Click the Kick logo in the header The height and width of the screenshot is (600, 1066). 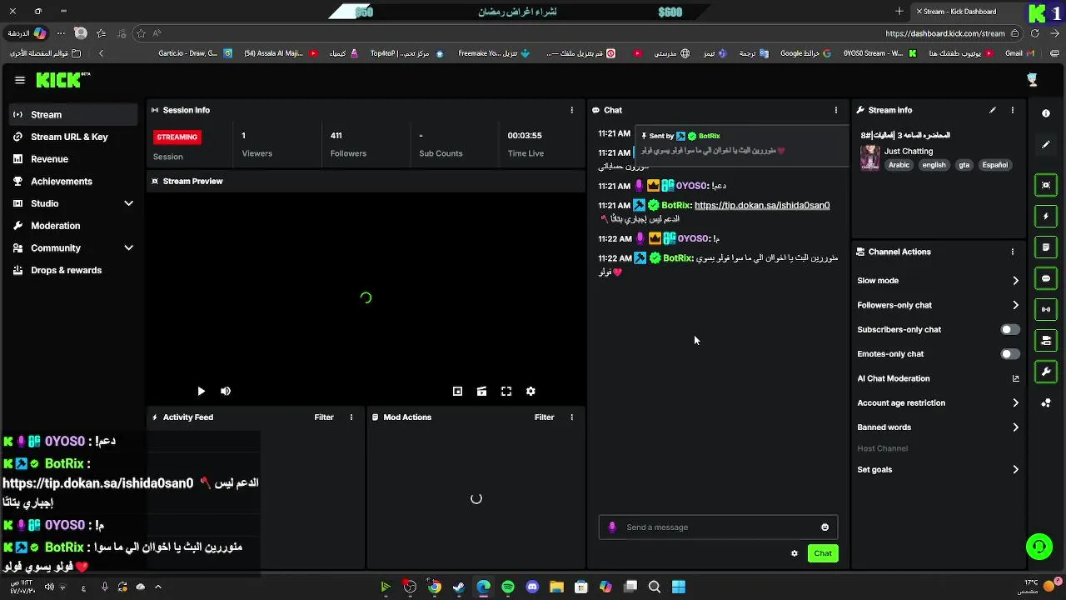point(62,80)
